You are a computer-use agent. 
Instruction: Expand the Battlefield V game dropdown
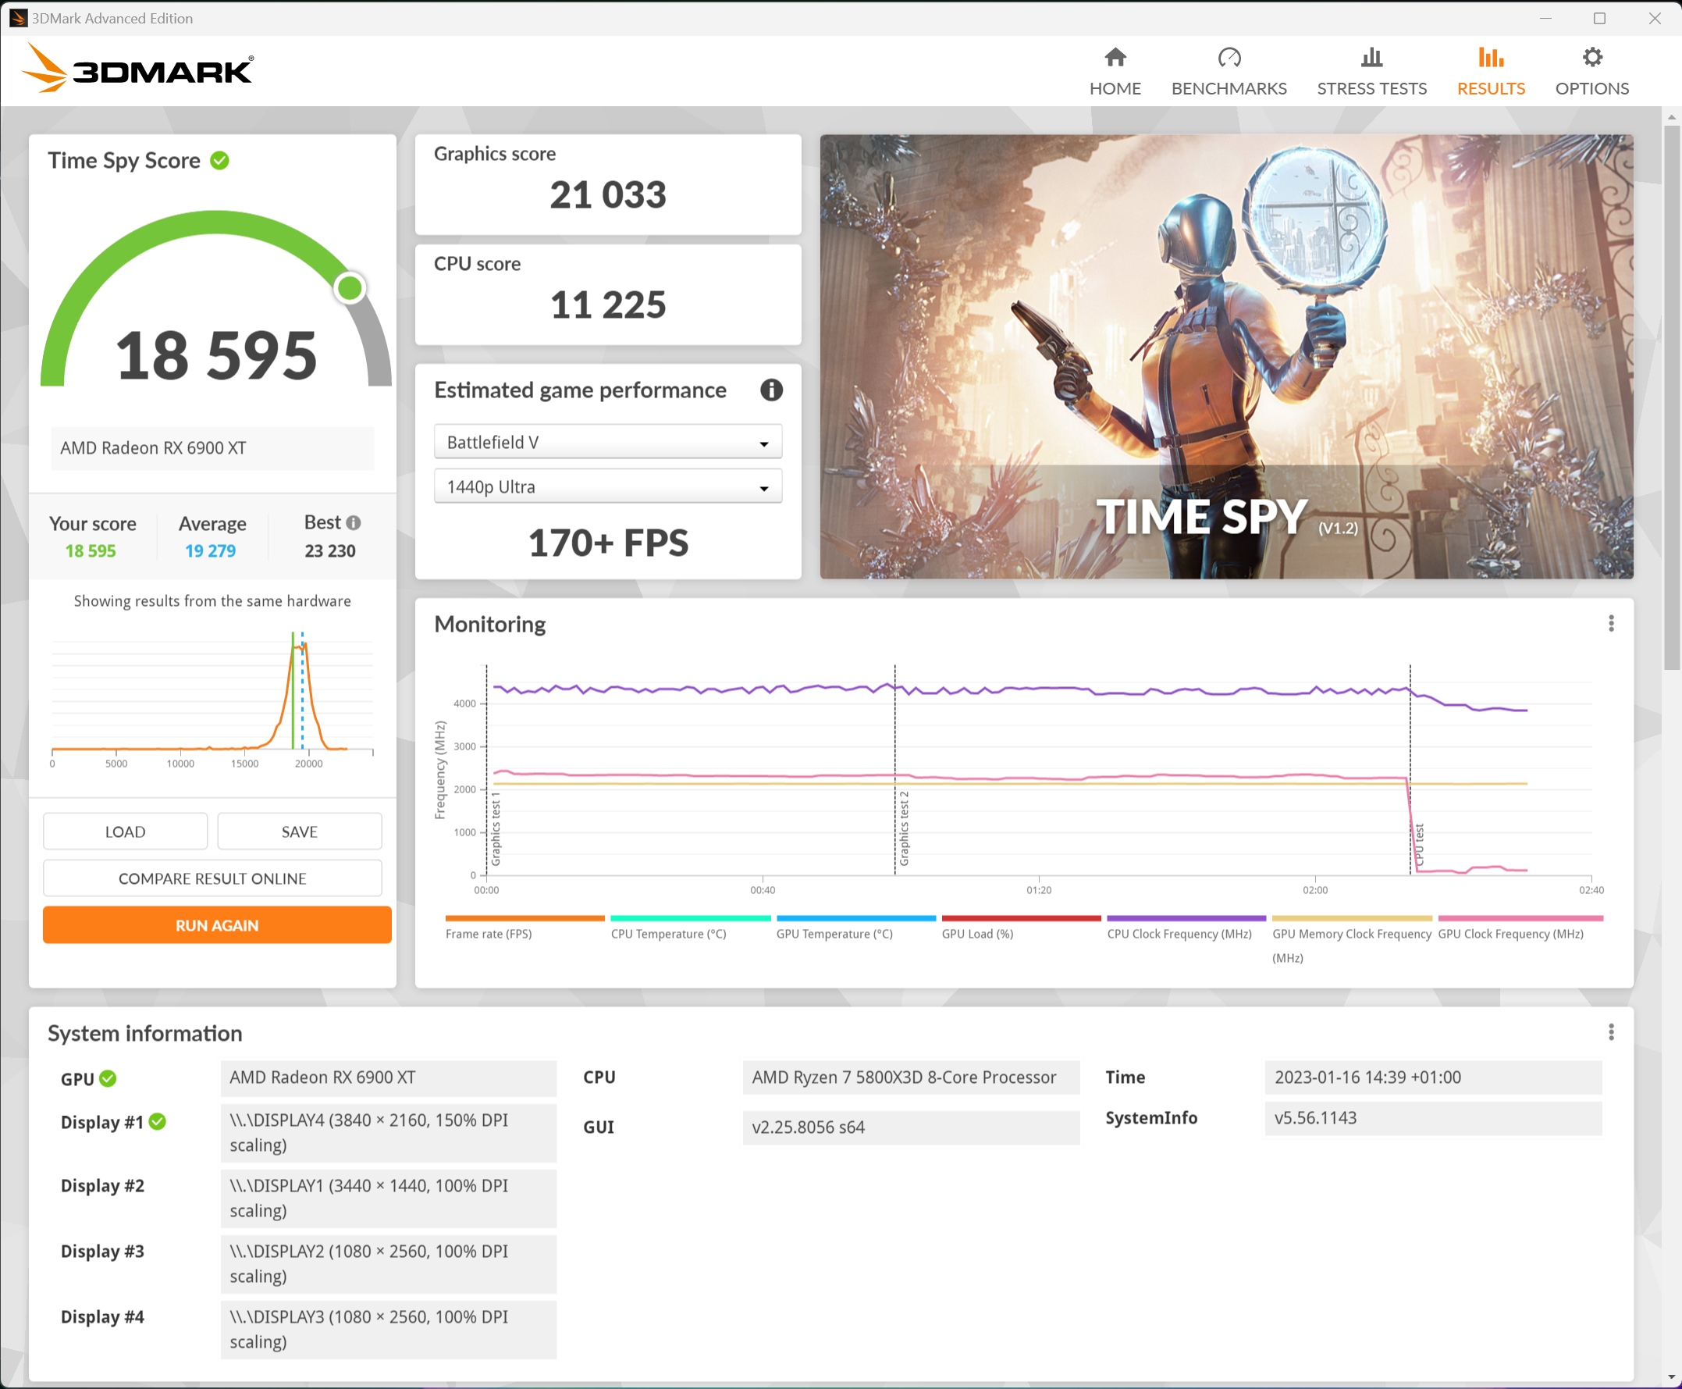point(608,443)
